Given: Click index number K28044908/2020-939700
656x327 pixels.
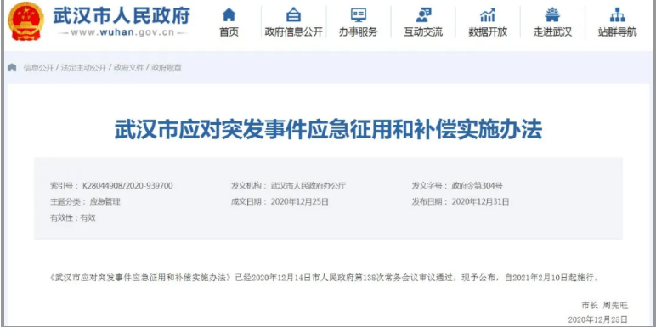Looking at the screenshot, I should pyautogui.click(x=127, y=186).
